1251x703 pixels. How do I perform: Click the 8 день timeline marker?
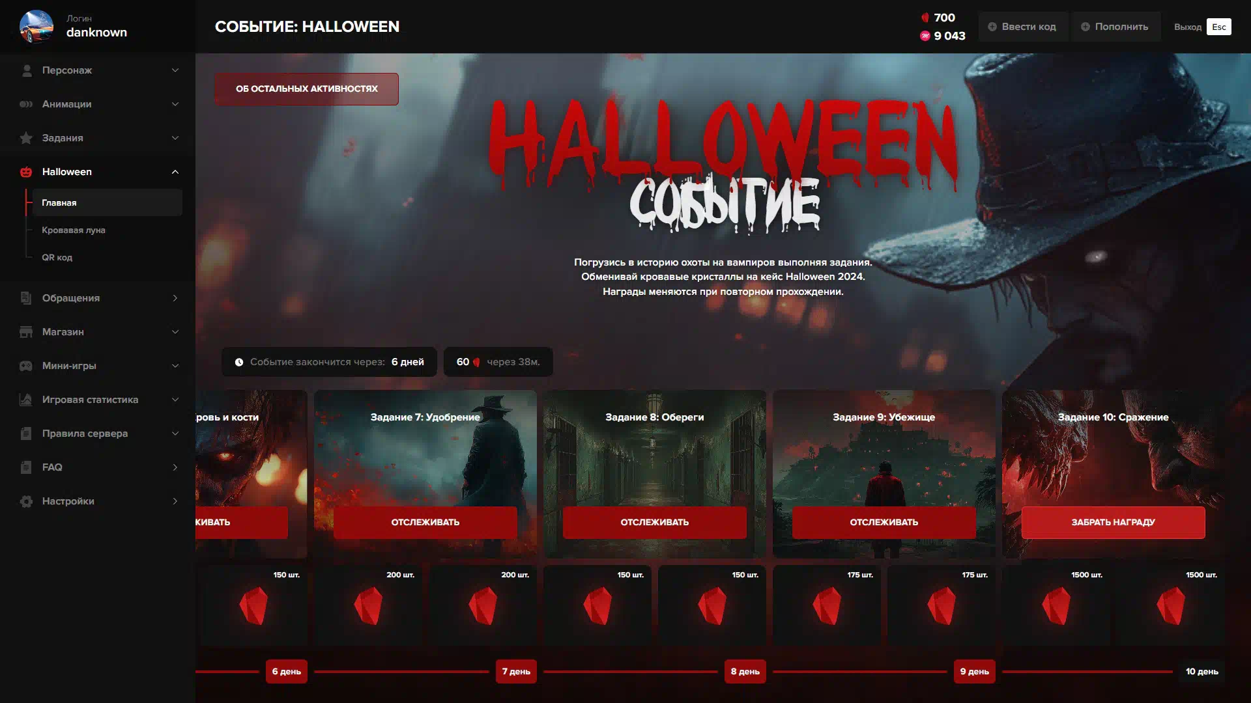(745, 671)
